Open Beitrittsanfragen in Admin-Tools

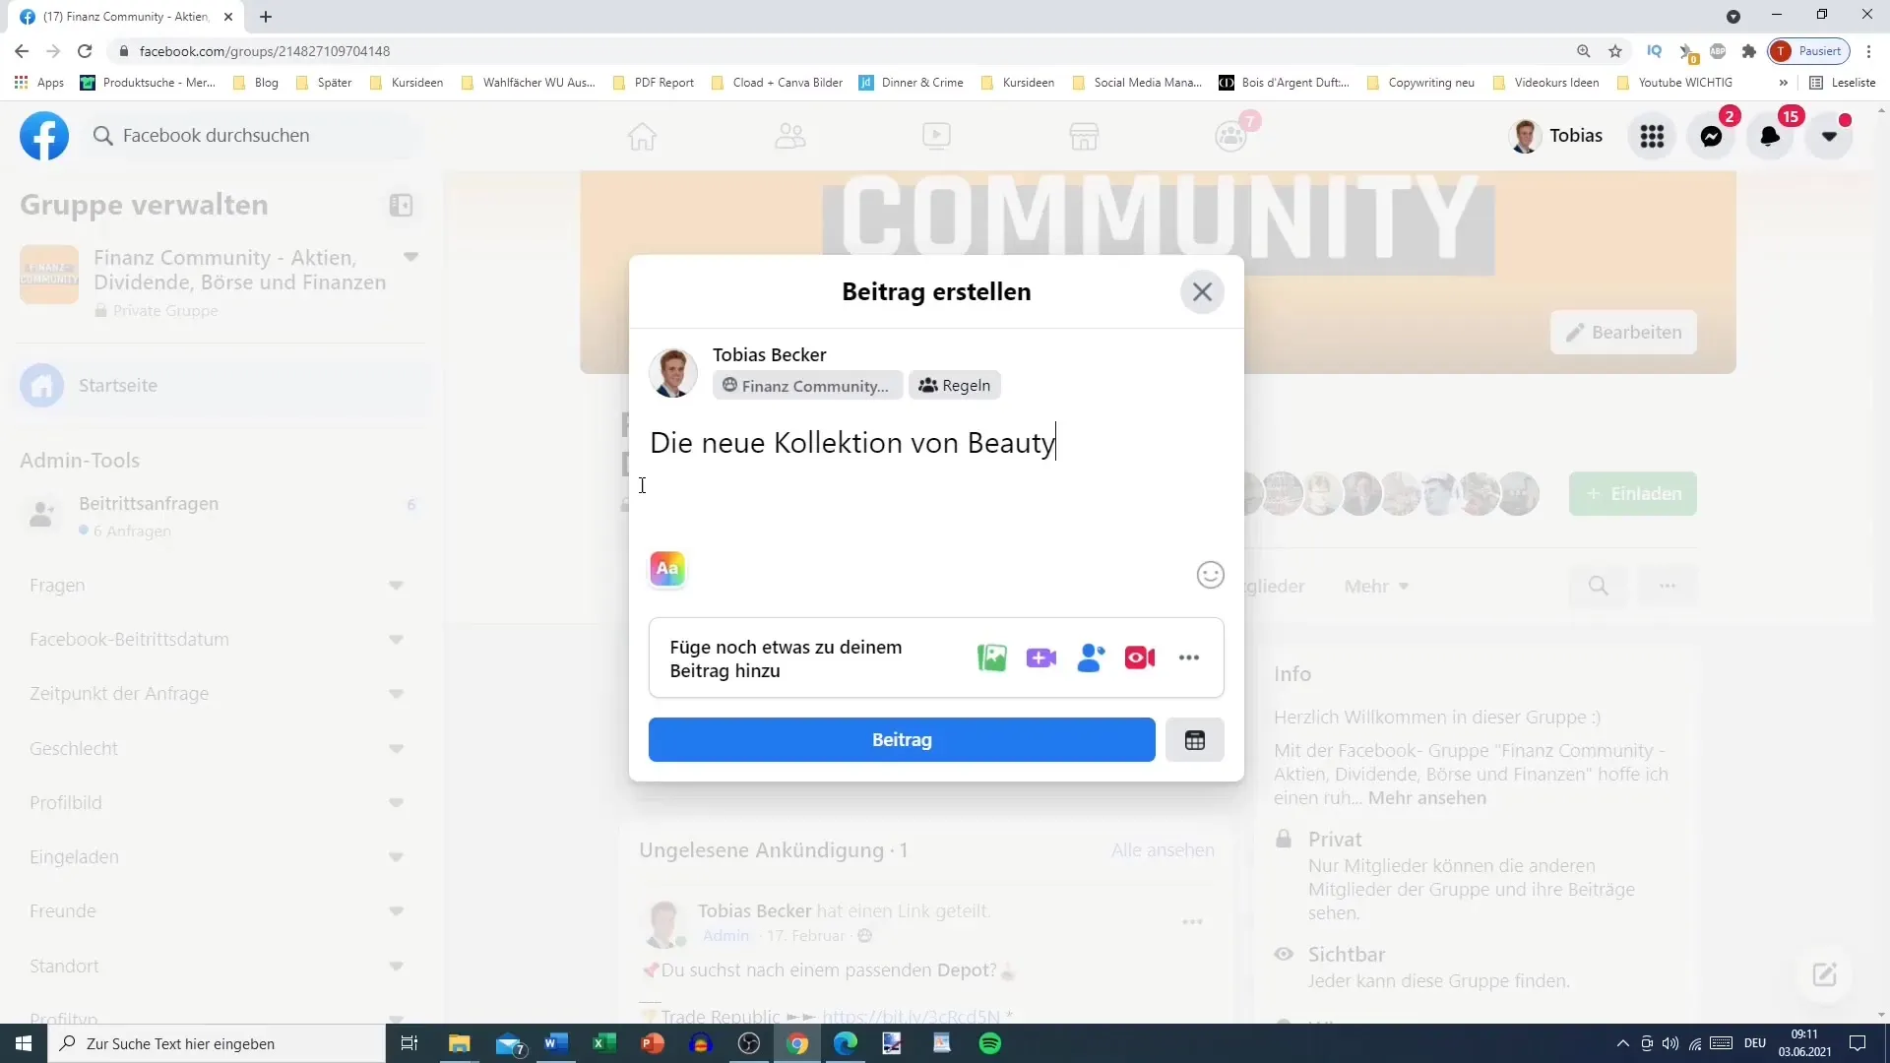click(x=222, y=515)
